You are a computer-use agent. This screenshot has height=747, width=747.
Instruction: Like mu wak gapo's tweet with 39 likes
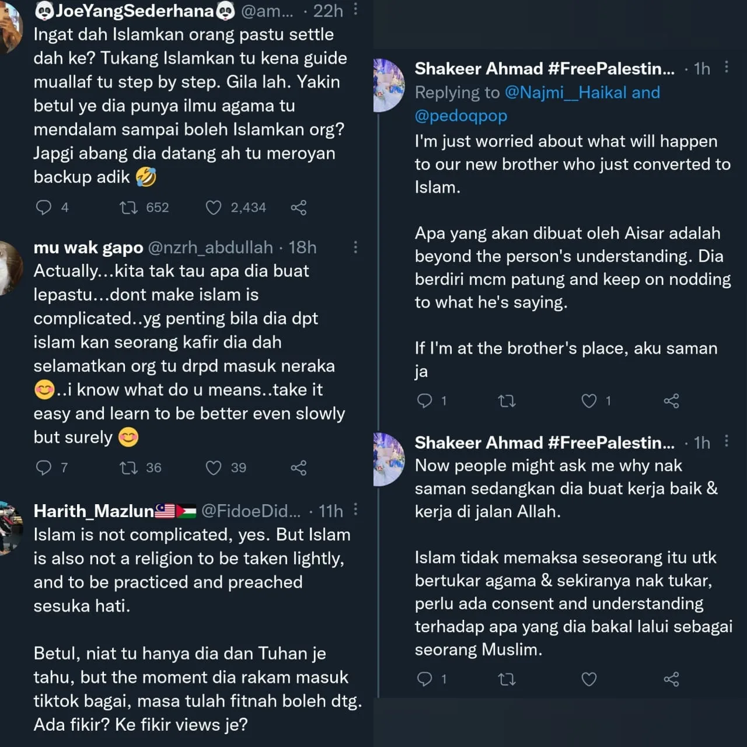[x=214, y=467]
